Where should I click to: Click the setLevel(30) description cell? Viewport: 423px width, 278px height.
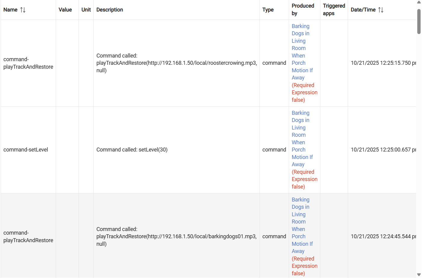click(132, 150)
